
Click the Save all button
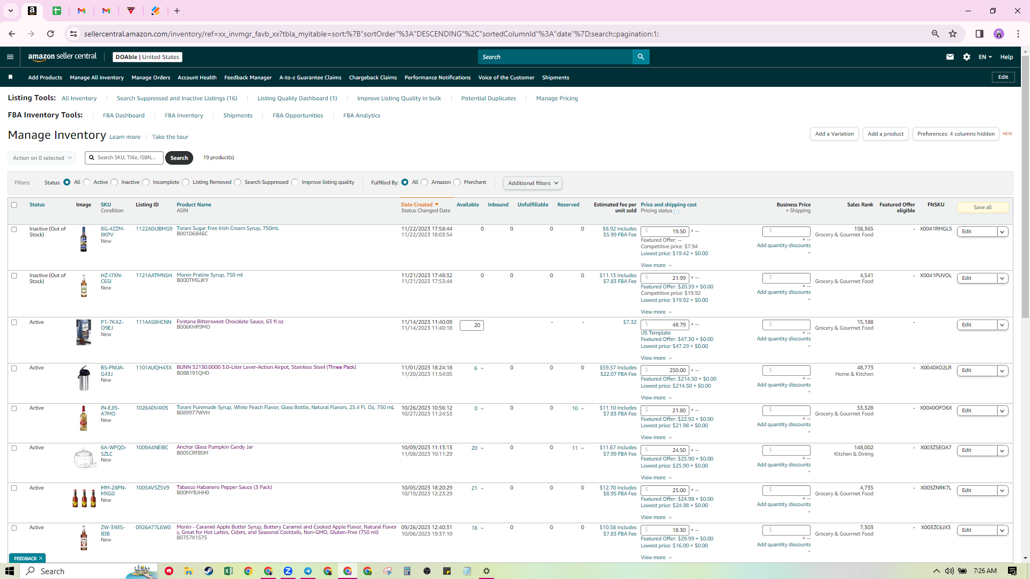[x=982, y=207]
